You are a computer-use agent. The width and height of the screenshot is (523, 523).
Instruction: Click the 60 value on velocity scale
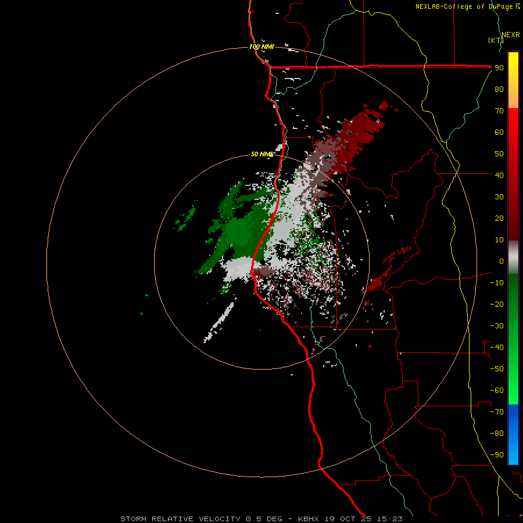click(x=499, y=132)
